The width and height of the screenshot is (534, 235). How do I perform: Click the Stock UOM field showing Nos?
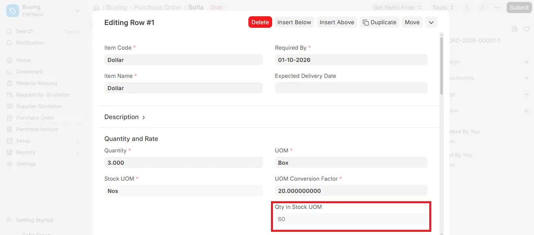(184, 191)
